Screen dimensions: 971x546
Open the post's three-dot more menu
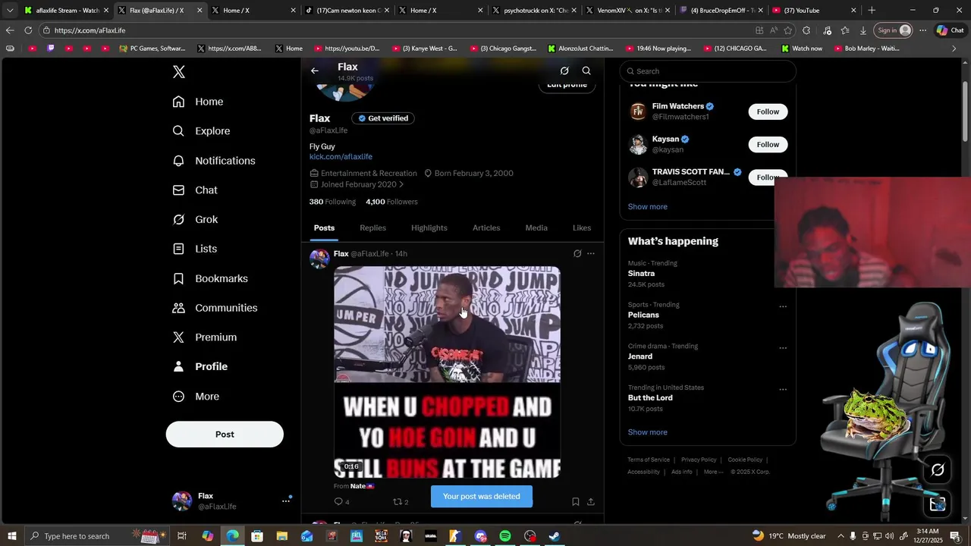coord(591,254)
